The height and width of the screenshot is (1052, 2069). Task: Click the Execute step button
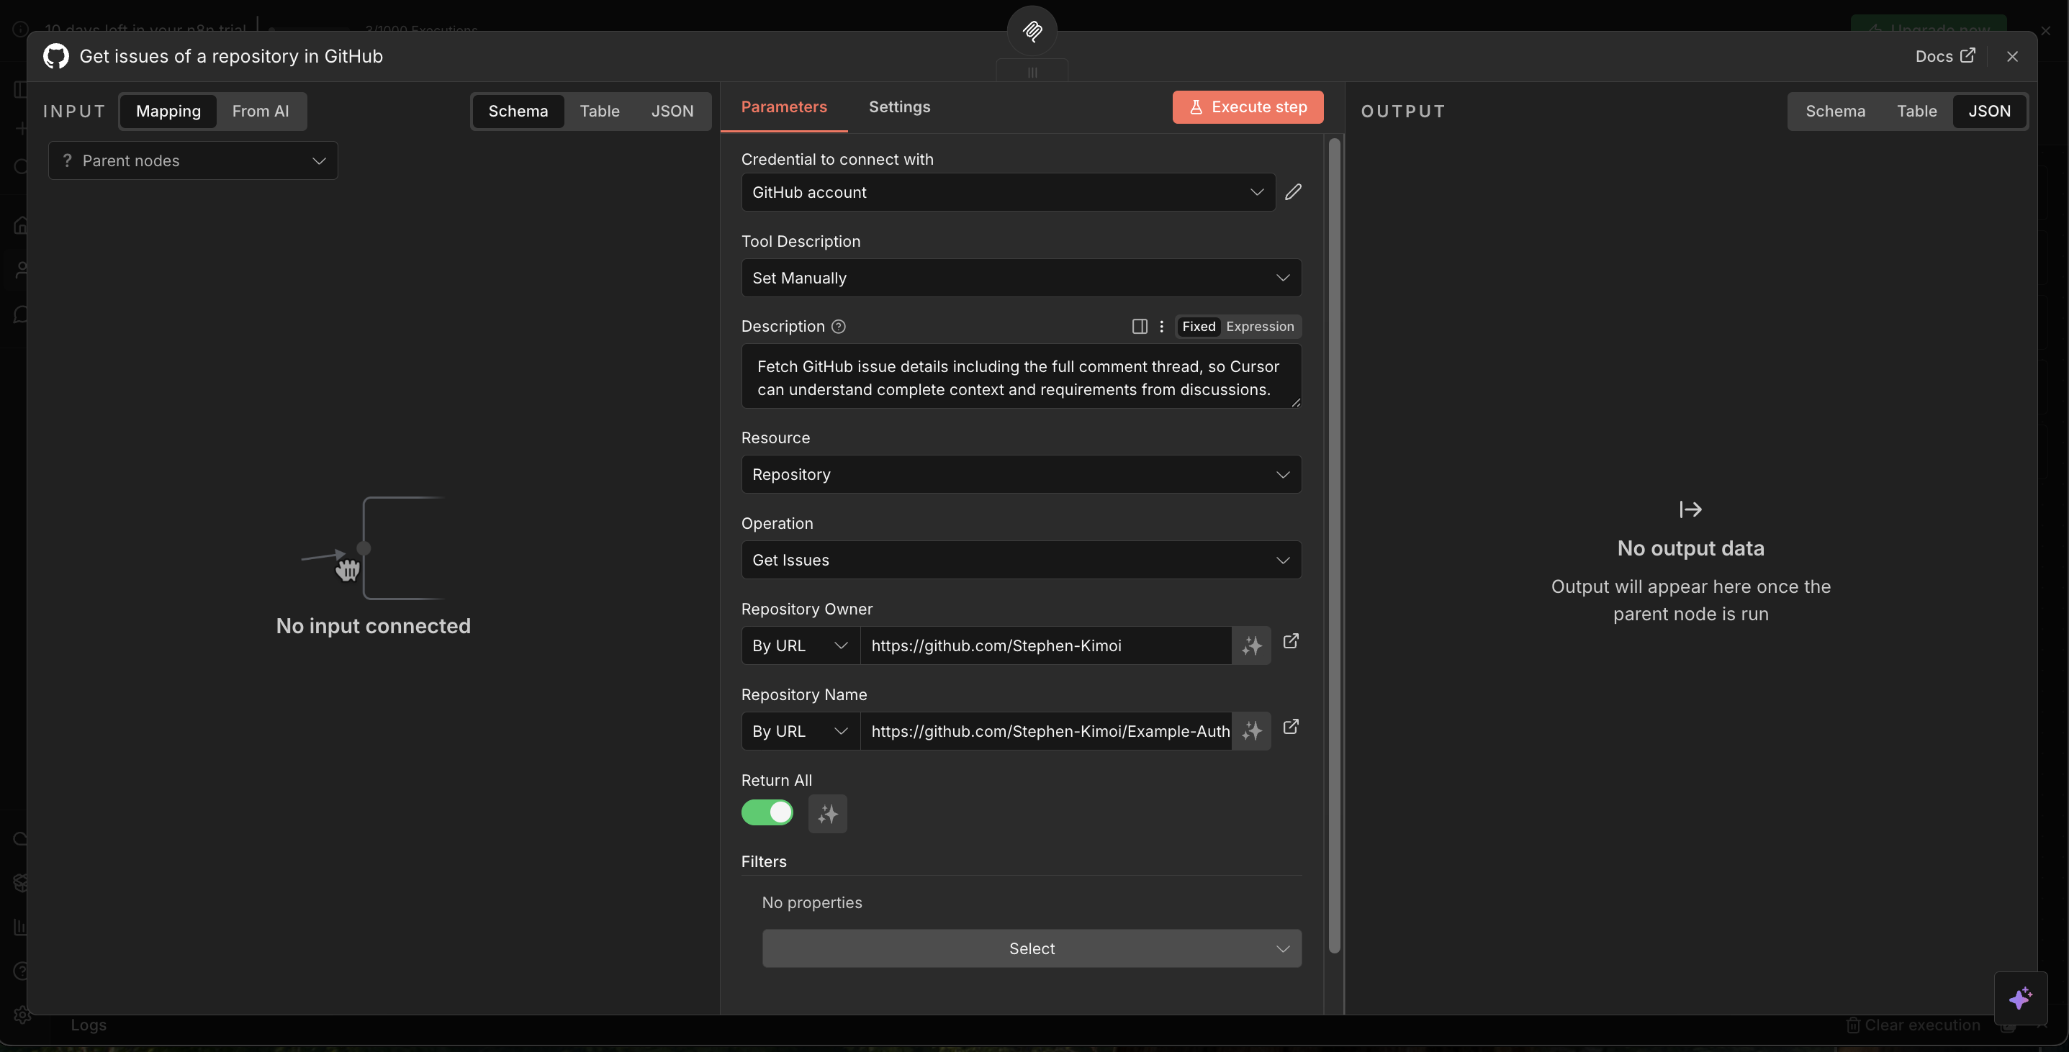pos(1247,106)
